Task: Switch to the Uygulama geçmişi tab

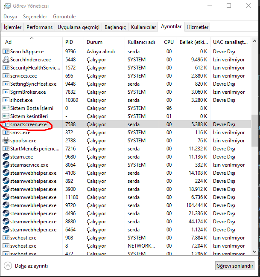Action: click(79, 27)
